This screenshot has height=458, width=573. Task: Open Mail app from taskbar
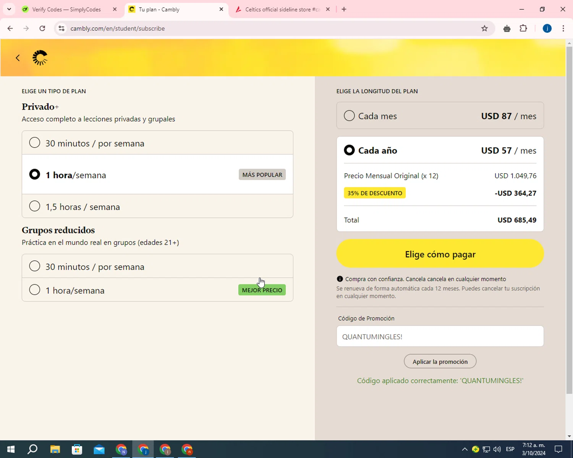99,449
